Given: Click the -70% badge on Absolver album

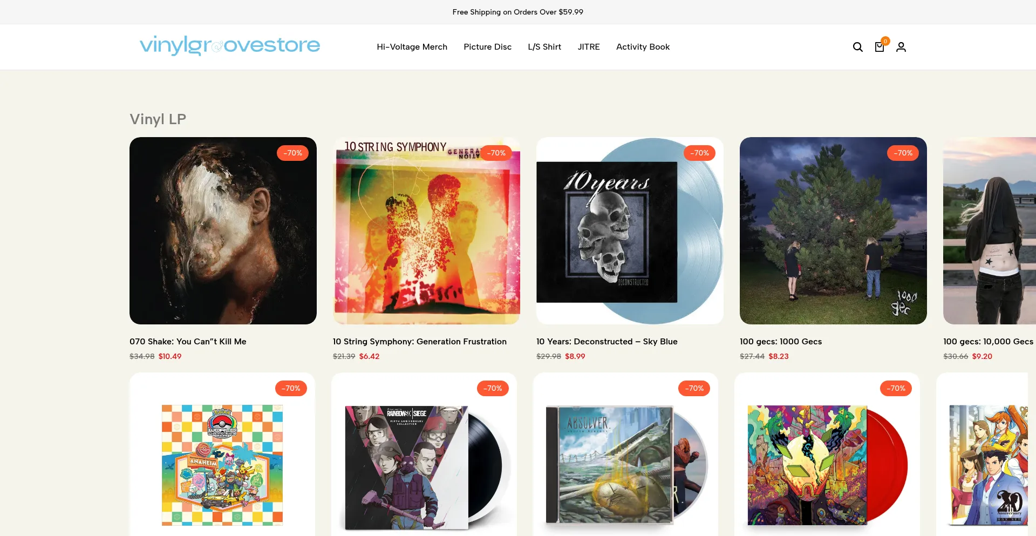Looking at the screenshot, I should tap(694, 388).
